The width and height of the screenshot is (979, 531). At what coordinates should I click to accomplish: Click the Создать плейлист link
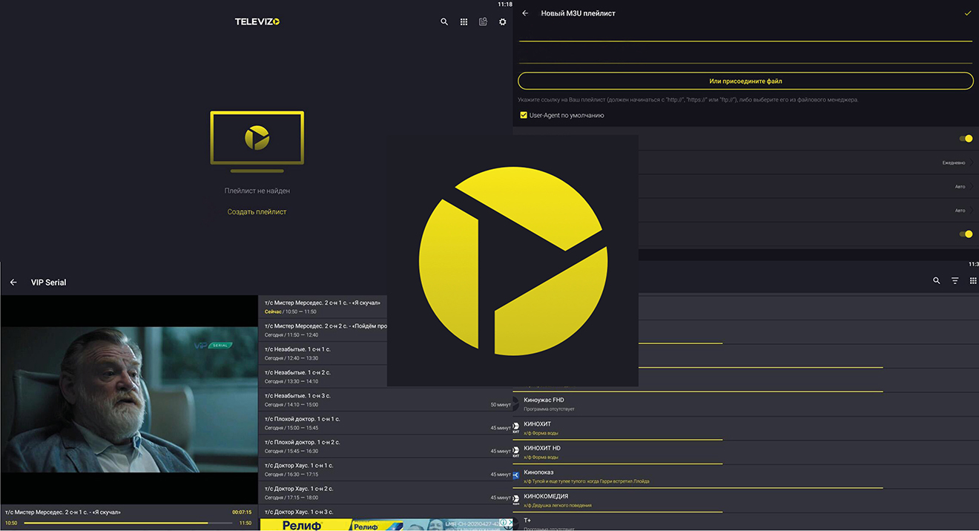pos(257,212)
